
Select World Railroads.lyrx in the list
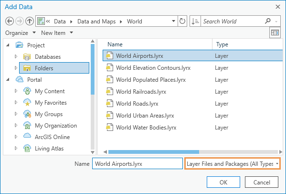click(141, 92)
